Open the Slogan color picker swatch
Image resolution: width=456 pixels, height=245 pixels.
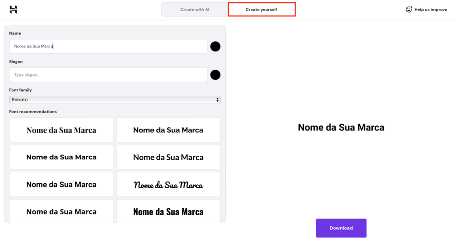[215, 75]
